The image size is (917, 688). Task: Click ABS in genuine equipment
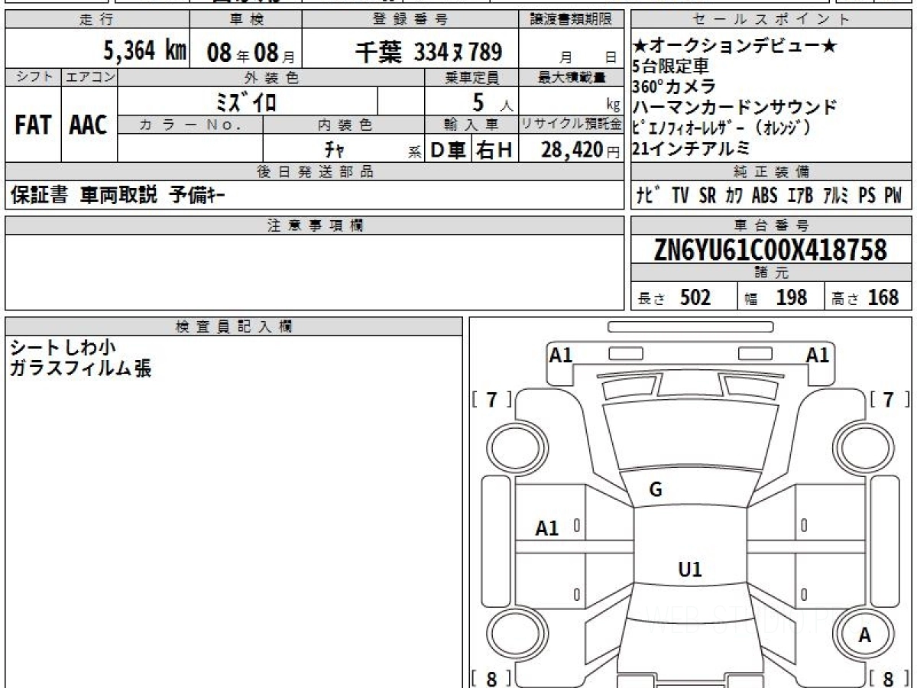pyautogui.click(x=764, y=196)
